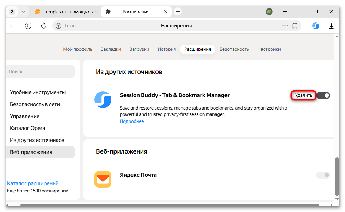345x212 pixels.
Task: Click the scroll down arrow
Action: click(337, 199)
